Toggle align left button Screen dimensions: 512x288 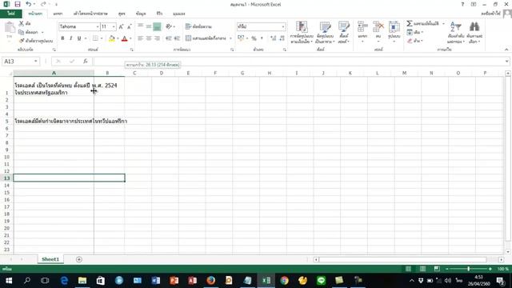[141, 38]
